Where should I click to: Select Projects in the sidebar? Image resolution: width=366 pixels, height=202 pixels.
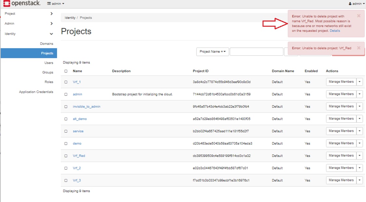[x=29, y=53]
